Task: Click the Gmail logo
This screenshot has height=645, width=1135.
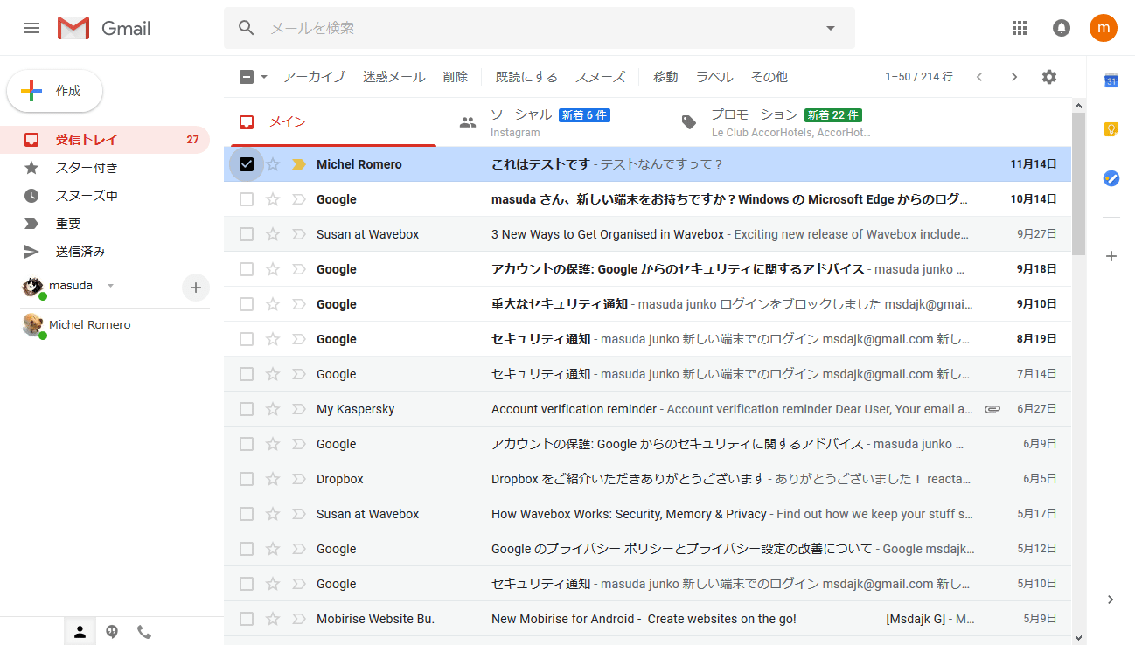Action: pos(105,28)
